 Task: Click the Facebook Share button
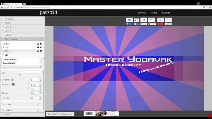130,24
